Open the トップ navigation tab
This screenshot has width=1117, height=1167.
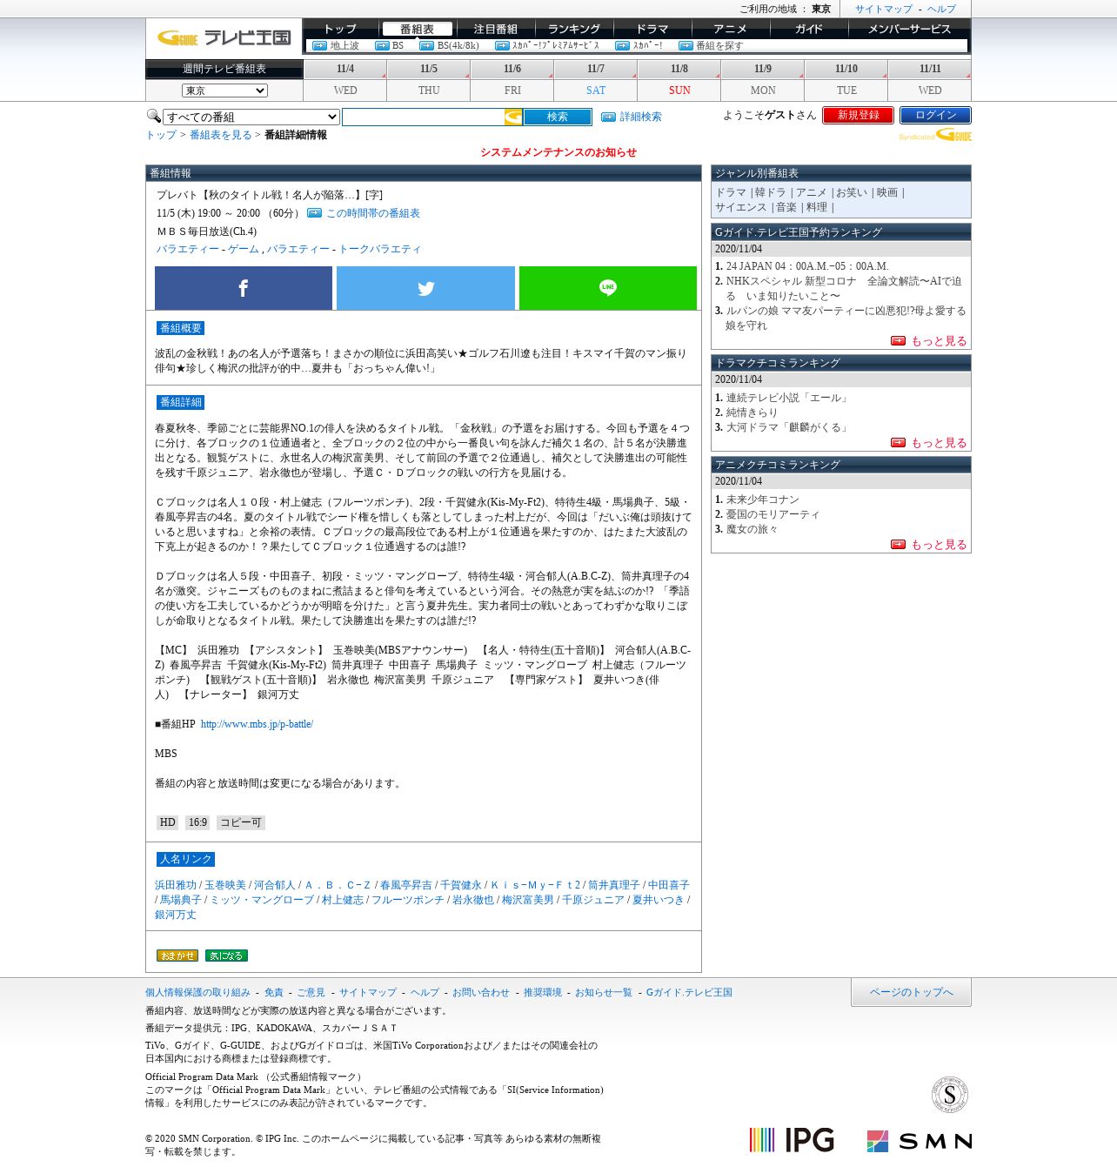tap(340, 29)
